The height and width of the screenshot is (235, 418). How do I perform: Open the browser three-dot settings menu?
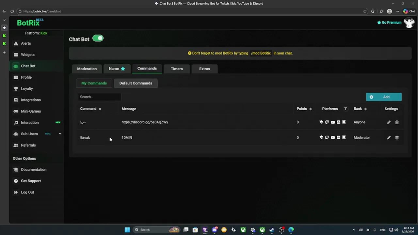[397, 11]
